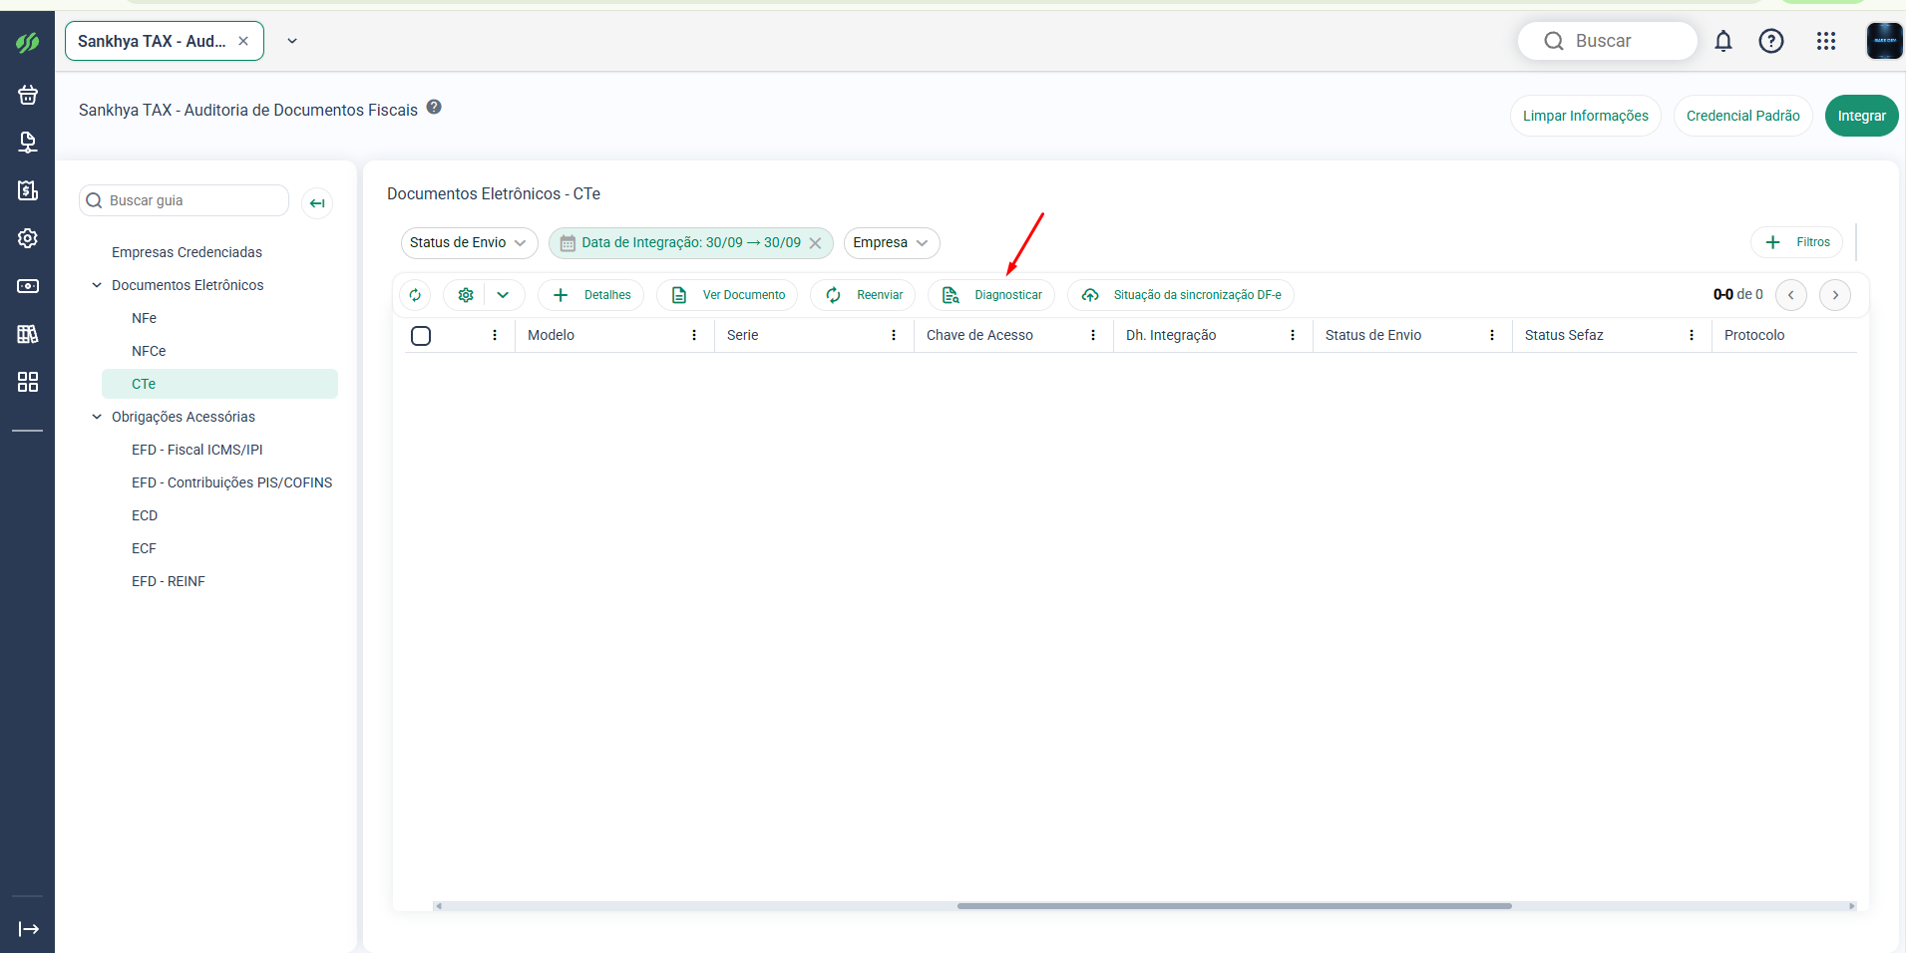Screen dimensions: 1906x953
Task: Expand the left sidebar arrow at bottom
Action: [29, 929]
